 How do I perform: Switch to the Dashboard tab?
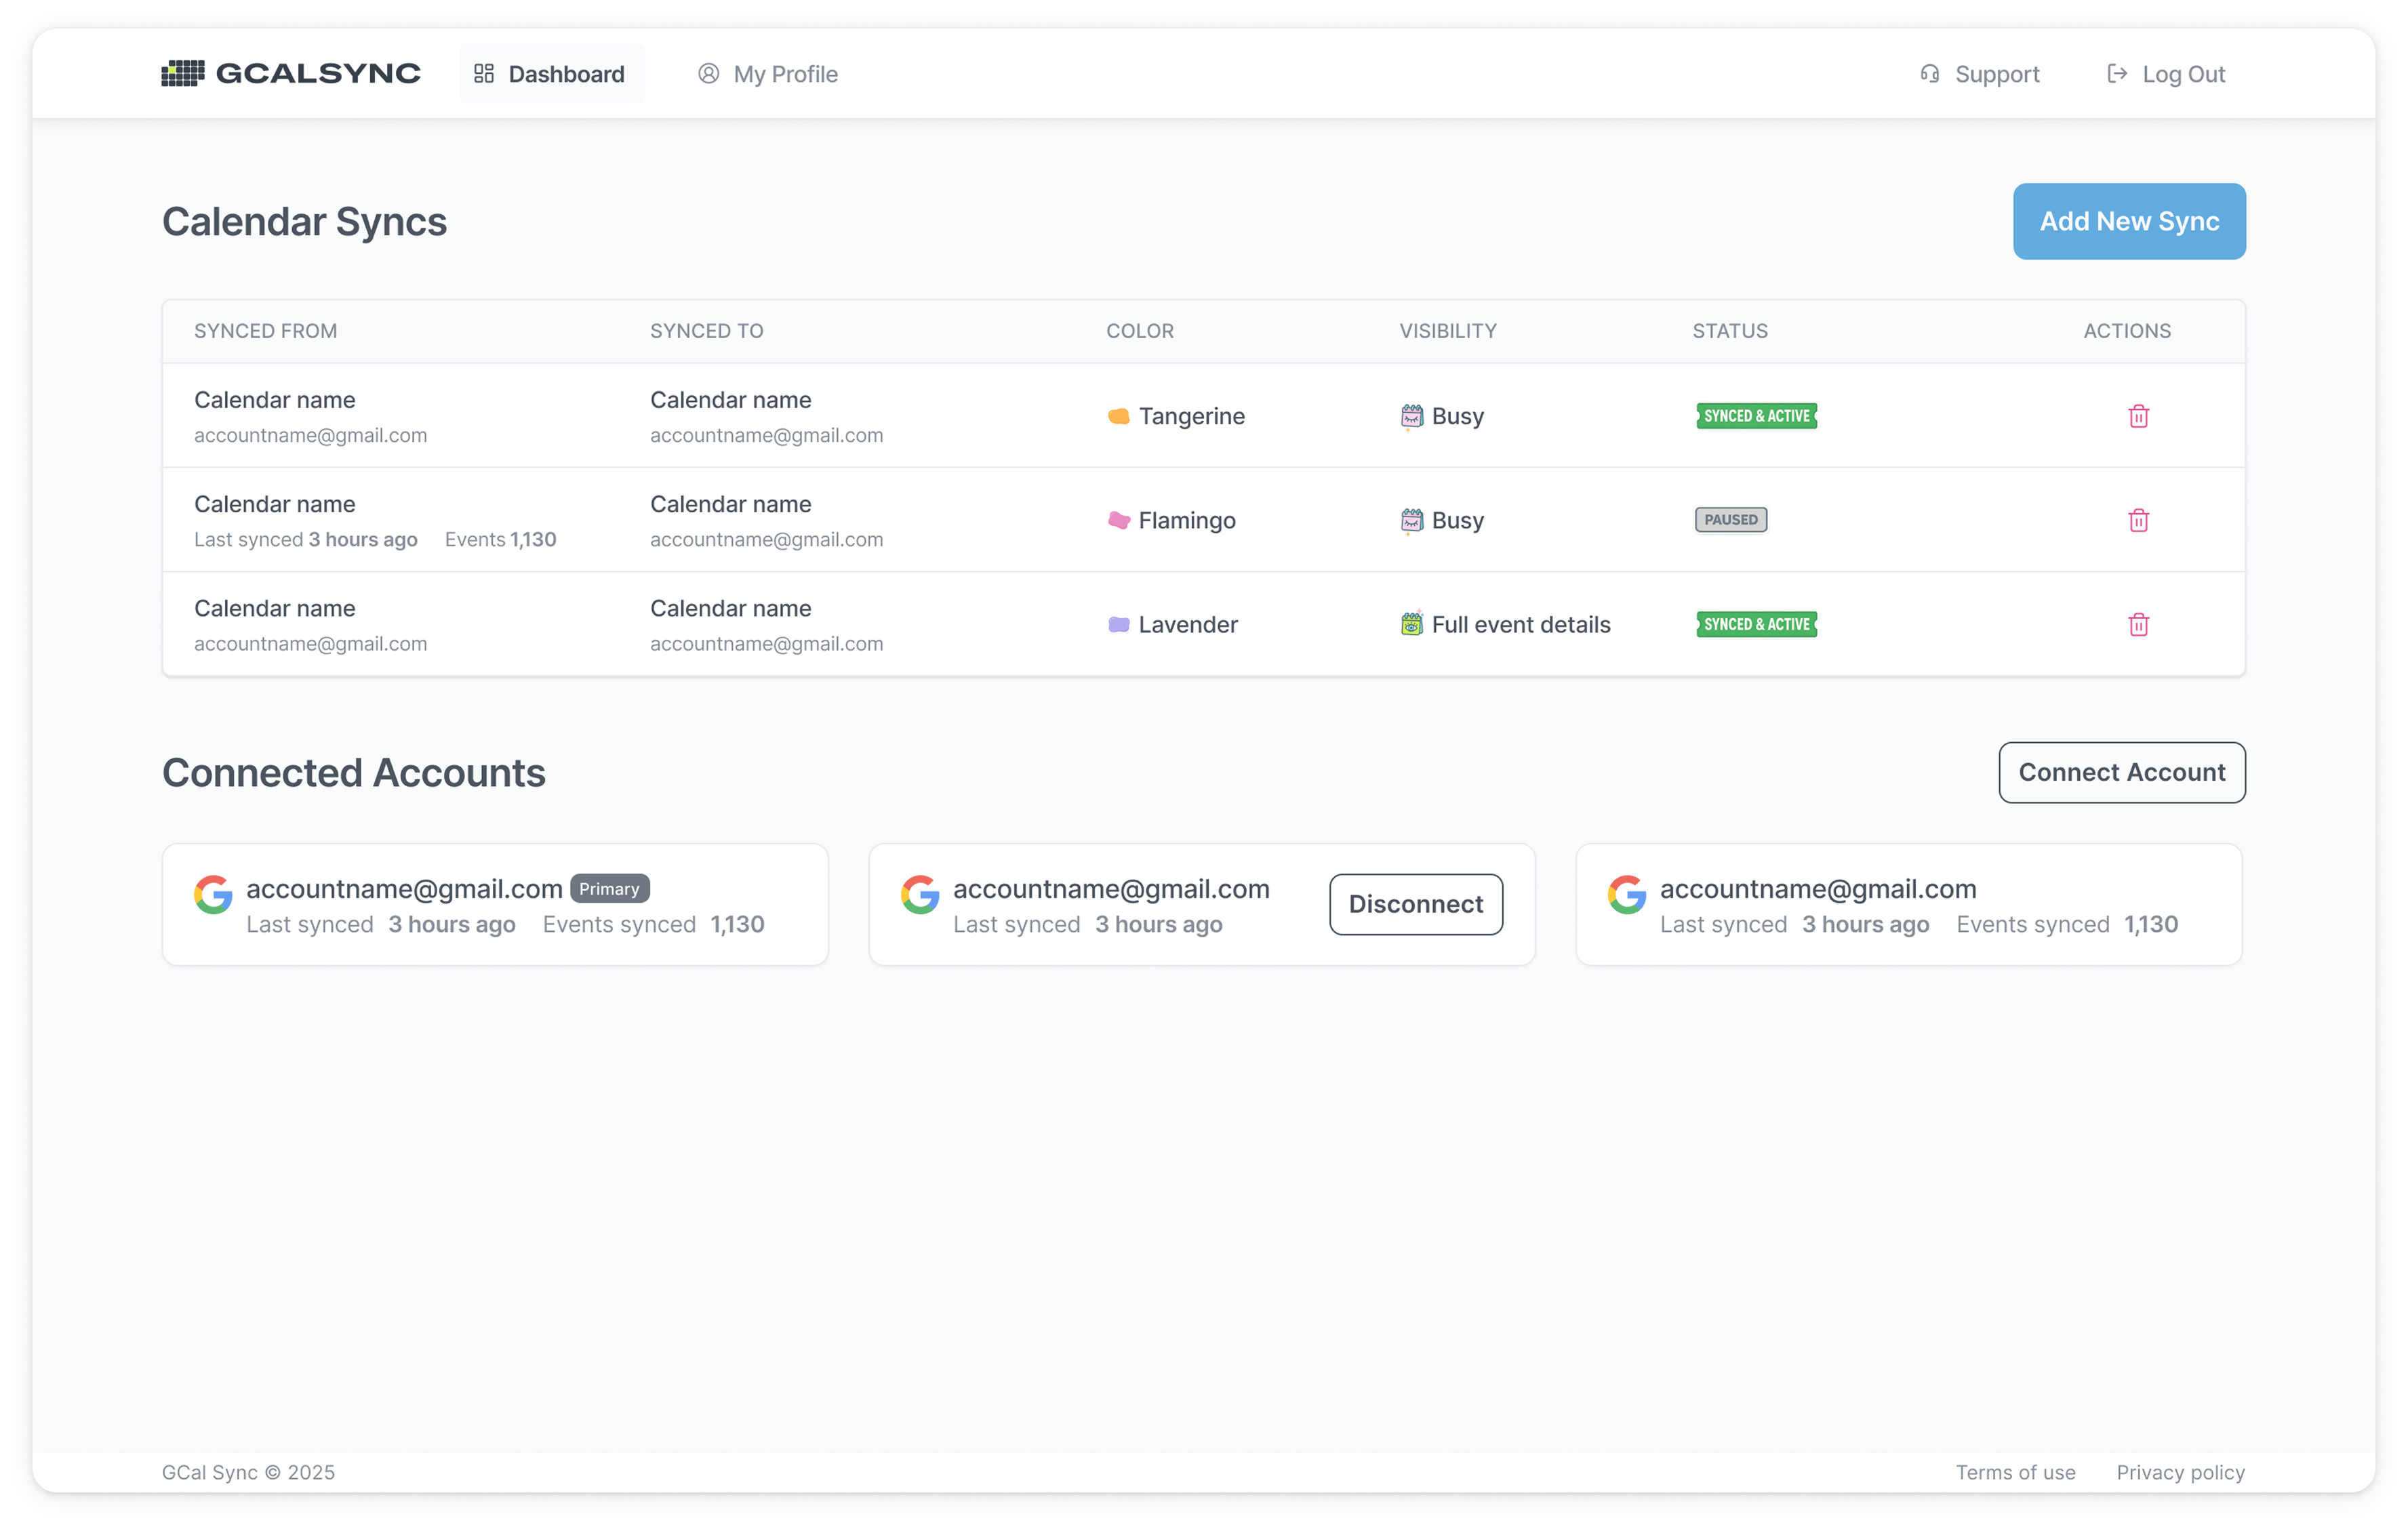point(551,73)
